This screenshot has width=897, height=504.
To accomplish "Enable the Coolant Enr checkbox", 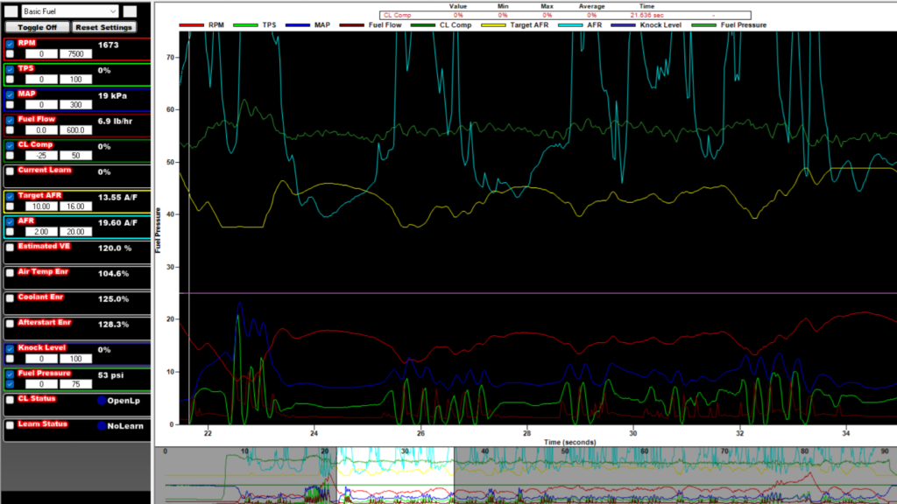I will (10, 298).
